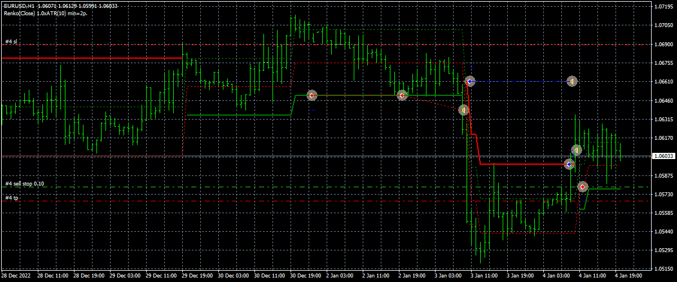Click the '2 Jan 11:00' time axis label
Viewport: 677px width, 282px height.
(x=376, y=277)
